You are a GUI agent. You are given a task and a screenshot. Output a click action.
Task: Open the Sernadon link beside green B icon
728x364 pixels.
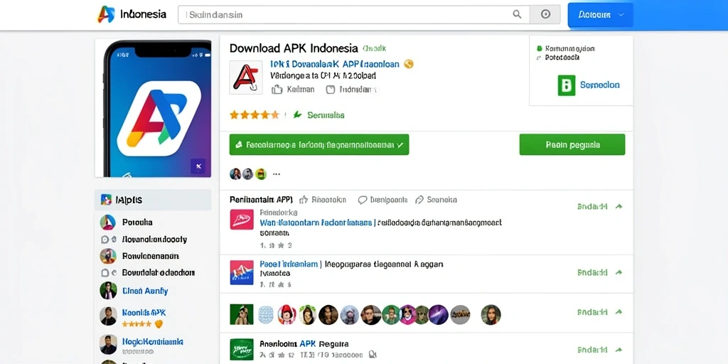tap(600, 85)
